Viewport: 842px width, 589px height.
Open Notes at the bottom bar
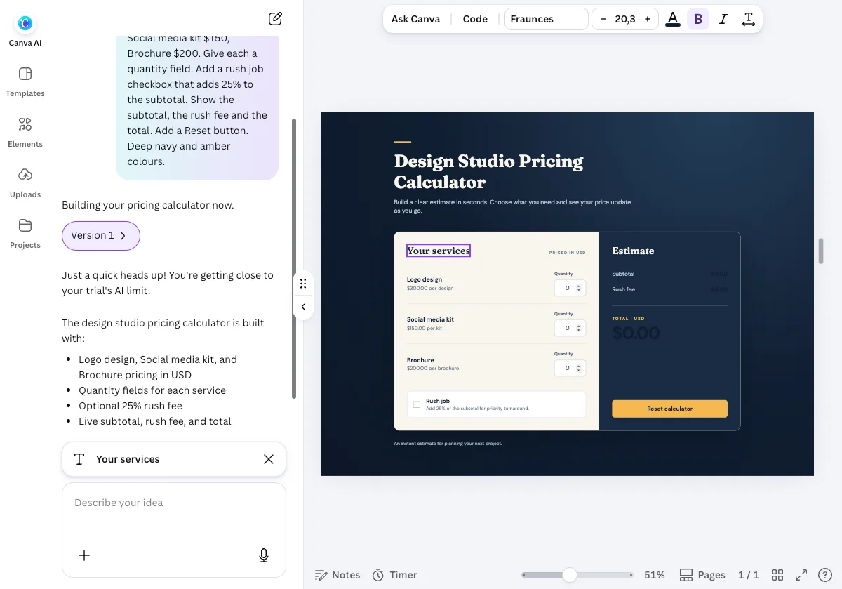coord(338,575)
